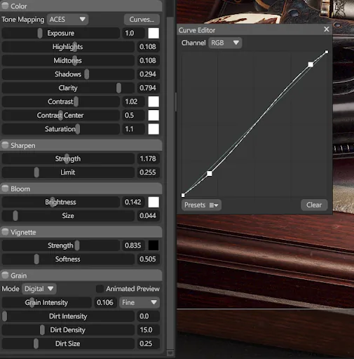Click the Shadows value field 0.294
Screen dimensions: 354x359
pos(148,74)
